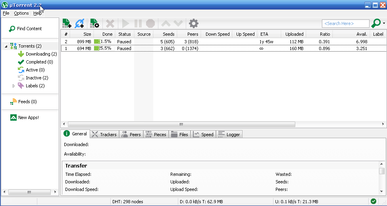
Task: Click the Pause torrent toolbar icon
Action: 138,24
